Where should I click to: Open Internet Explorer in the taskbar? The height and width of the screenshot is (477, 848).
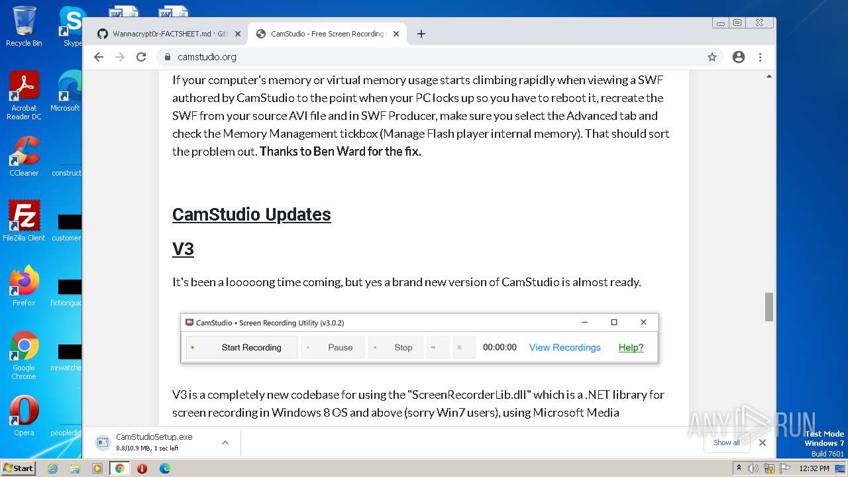[x=53, y=468]
